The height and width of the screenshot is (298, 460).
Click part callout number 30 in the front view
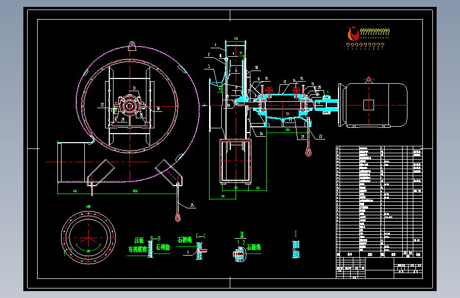[158, 109]
